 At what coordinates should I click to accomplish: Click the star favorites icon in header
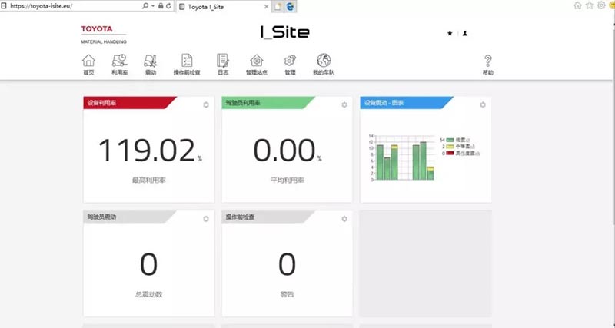coord(450,33)
